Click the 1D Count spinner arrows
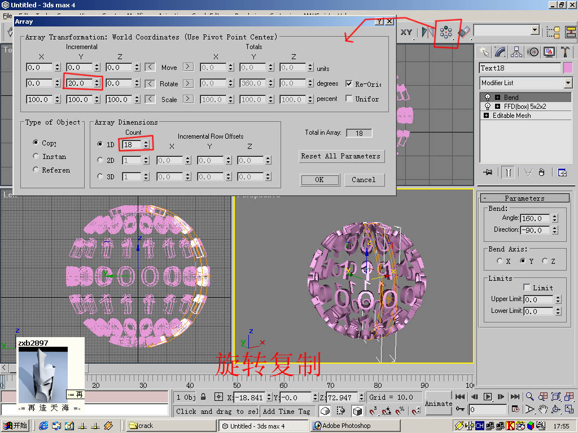Image resolution: width=578 pixels, height=433 pixels. click(146, 144)
